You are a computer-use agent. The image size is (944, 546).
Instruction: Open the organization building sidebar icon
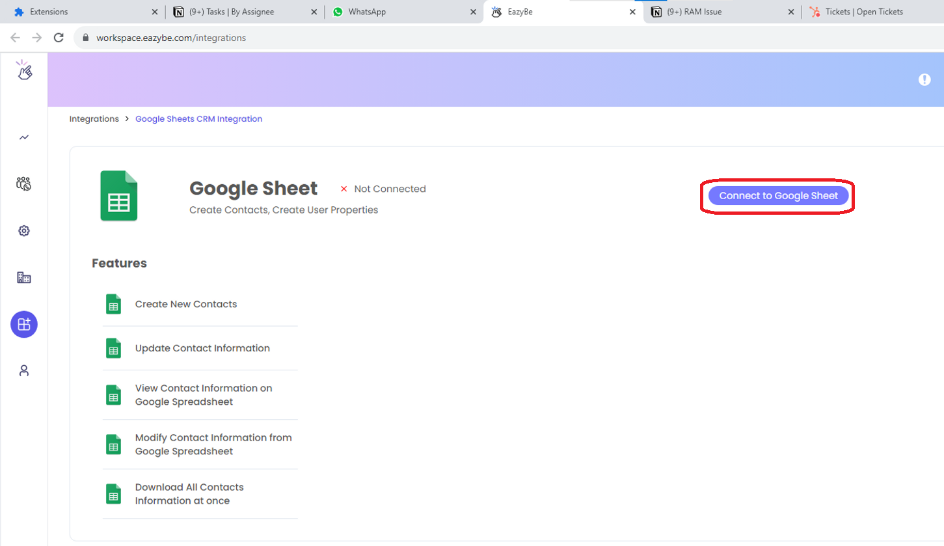click(x=24, y=278)
